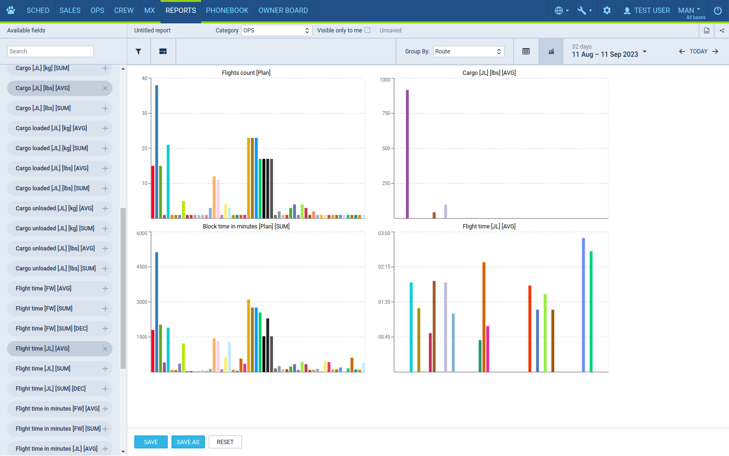729x456 pixels.
Task: Open the layout panel icon
Action: point(163,52)
